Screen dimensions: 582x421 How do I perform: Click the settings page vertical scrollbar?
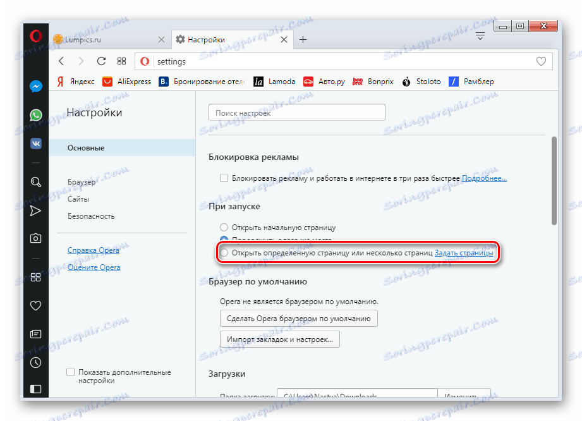pyautogui.click(x=554, y=181)
